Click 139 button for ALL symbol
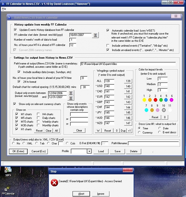This screenshot has width=186, height=197. tap(128, 81)
